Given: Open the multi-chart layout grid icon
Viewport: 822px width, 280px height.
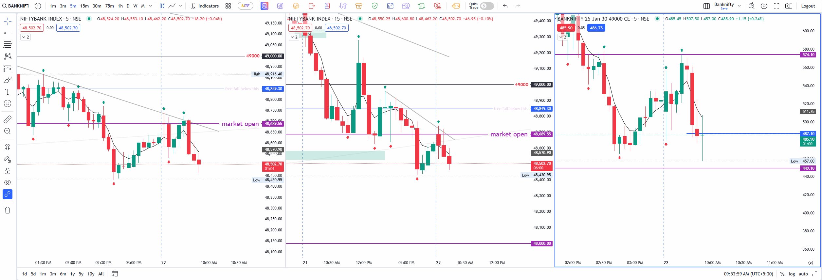Looking at the screenshot, I should [x=228, y=6].
